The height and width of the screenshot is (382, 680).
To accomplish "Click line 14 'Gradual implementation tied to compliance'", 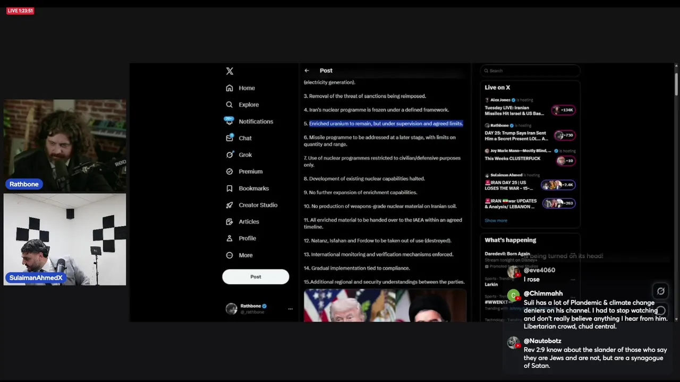I will (357, 268).
